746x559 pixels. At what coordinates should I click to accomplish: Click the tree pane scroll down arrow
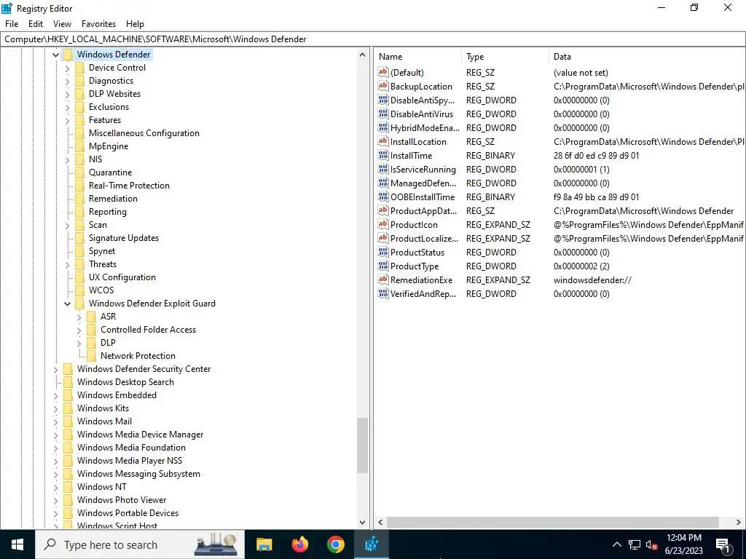coord(363,522)
